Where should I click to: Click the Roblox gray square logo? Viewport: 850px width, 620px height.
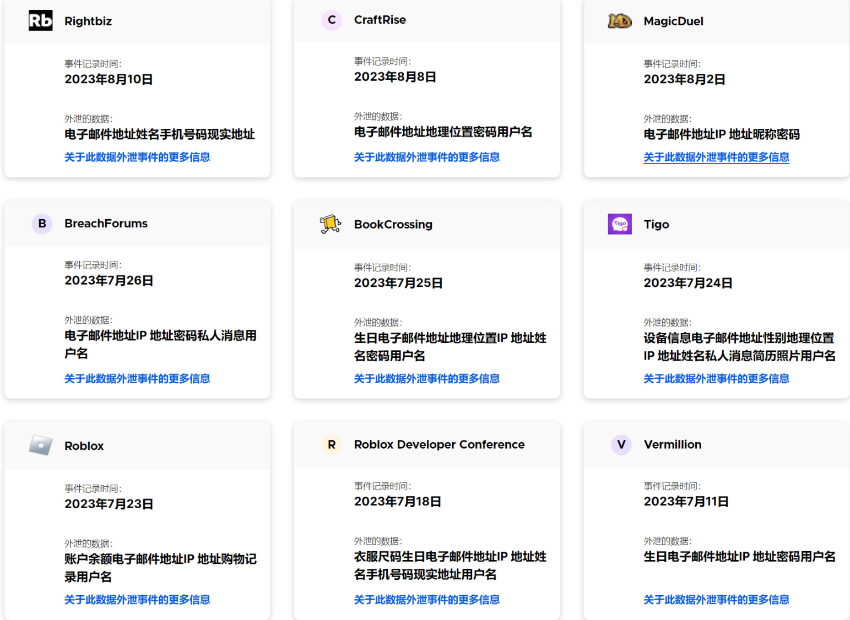click(x=41, y=445)
